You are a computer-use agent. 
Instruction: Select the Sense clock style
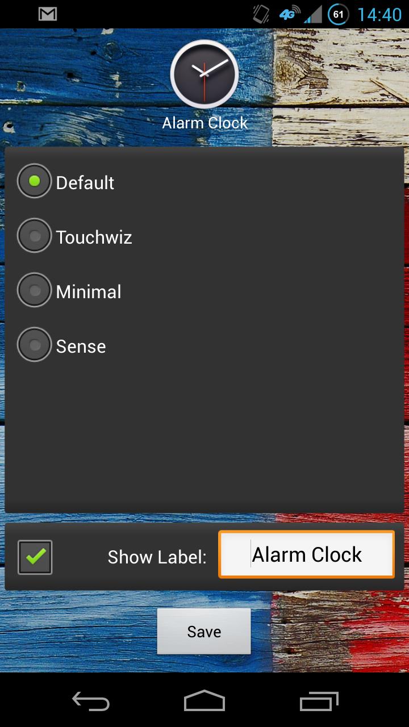34,344
